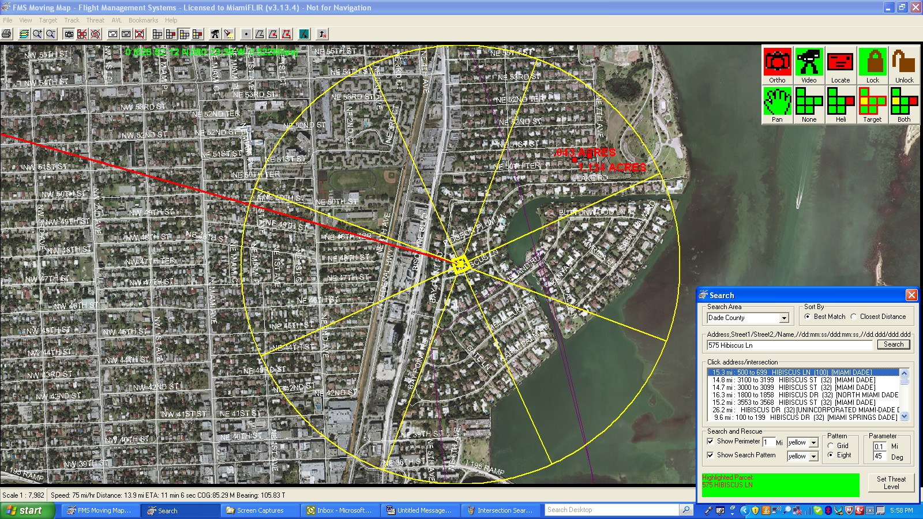
Task: Click the Lock padlock icon
Action: pos(872,62)
